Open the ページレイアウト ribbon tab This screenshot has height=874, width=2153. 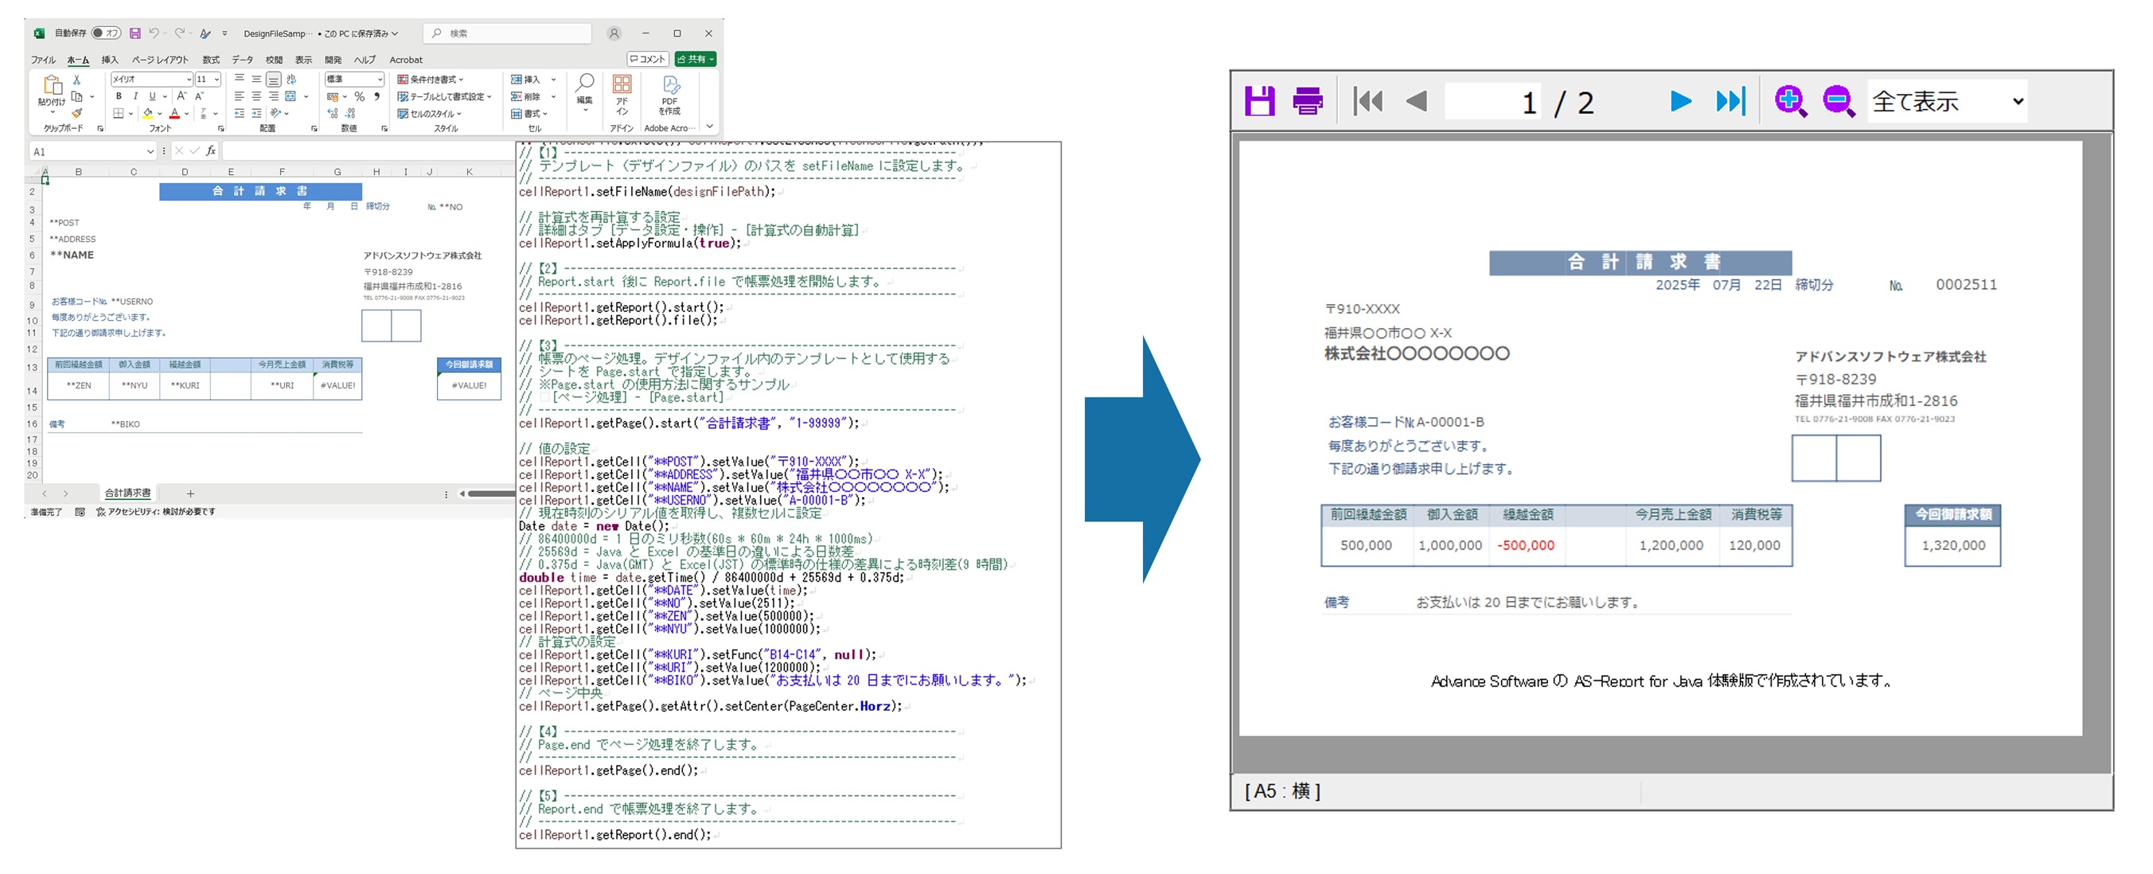coord(160,60)
